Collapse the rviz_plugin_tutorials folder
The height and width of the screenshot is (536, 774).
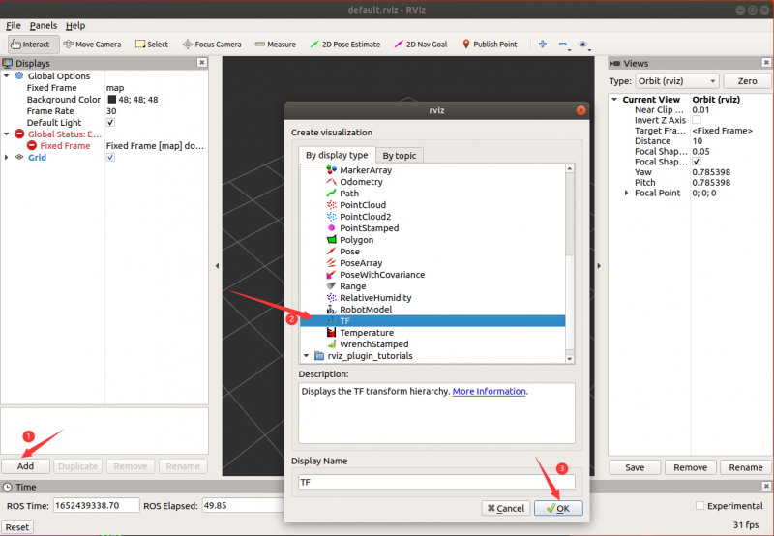tap(306, 356)
